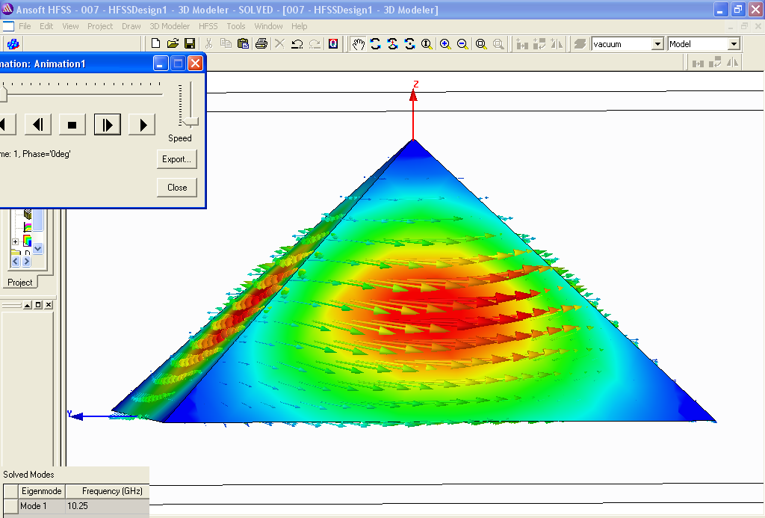Image resolution: width=765 pixels, height=518 pixels.
Task: Click the results plot icon in the project tree
Action: pos(28,227)
